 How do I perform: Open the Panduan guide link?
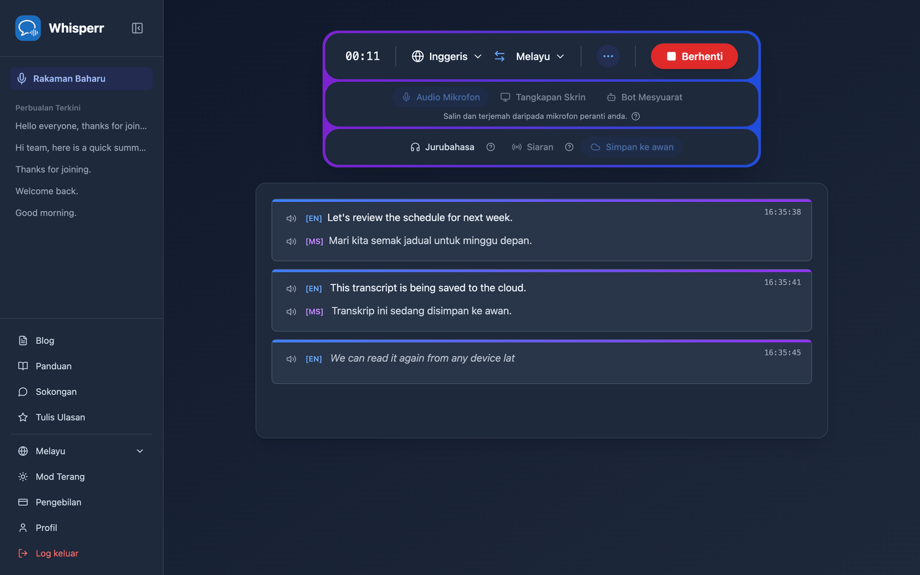(81, 366)
